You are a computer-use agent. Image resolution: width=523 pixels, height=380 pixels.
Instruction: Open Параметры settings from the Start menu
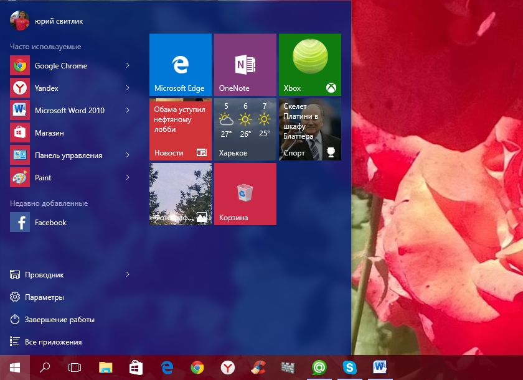[x=44, y=297]
